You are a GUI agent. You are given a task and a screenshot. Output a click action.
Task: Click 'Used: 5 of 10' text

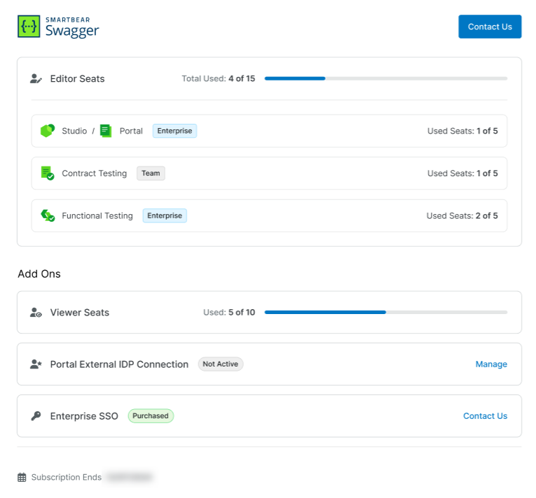coord(229,313)
